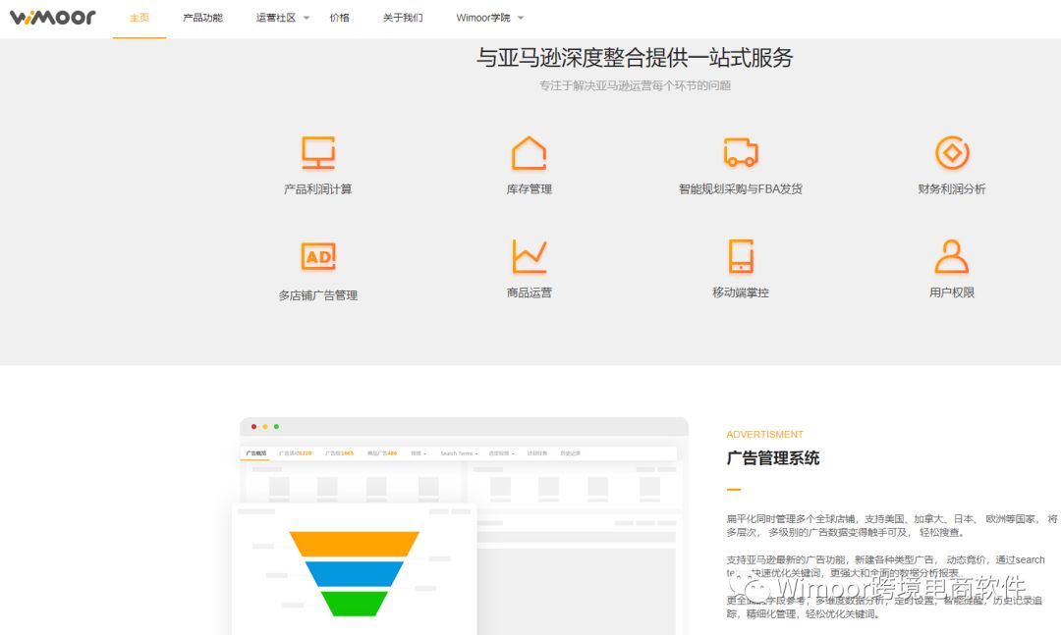
Task: Expand the arrow beside Wimoor学院
Action: point(521,19)
